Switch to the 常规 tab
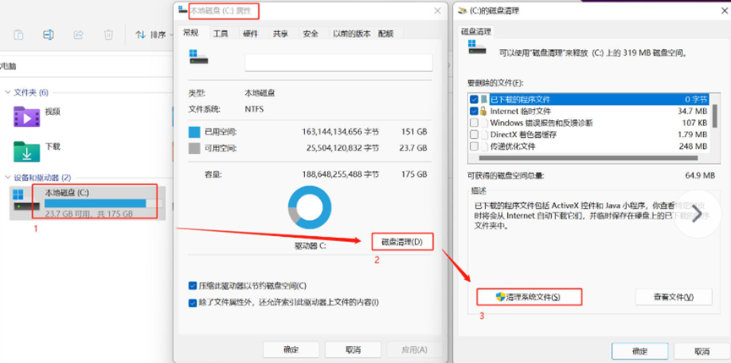The width and height of the screenshot is (731, 363). pyautogui.click(x=191, y=33)
